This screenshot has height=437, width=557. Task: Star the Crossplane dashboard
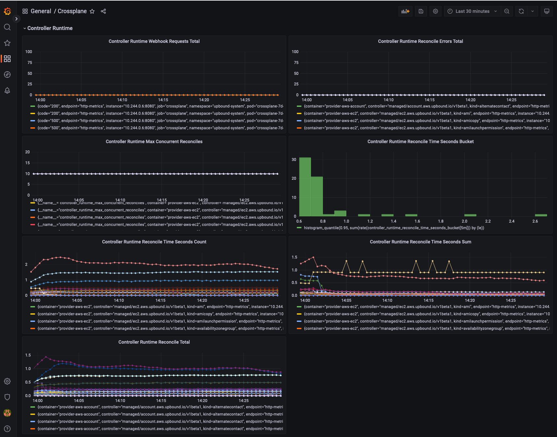pos(92,11)
